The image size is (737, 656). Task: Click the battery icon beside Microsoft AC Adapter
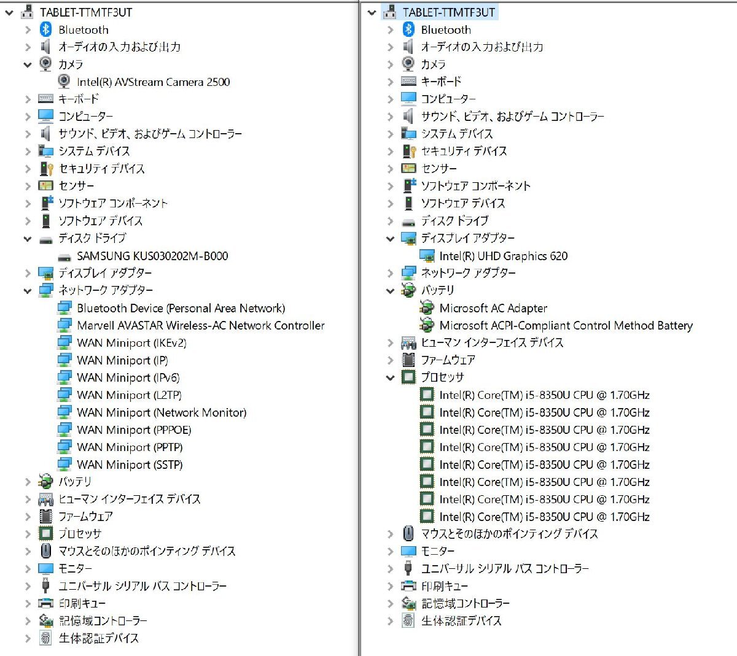[427, 307]
